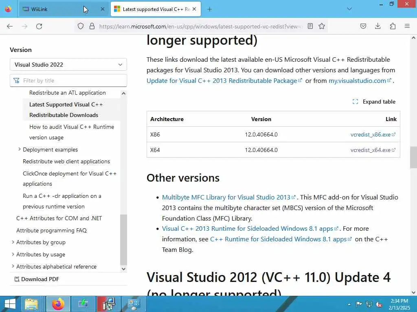Open Redistribute an ATL application

pyautogui.click(x=68, y=93)
